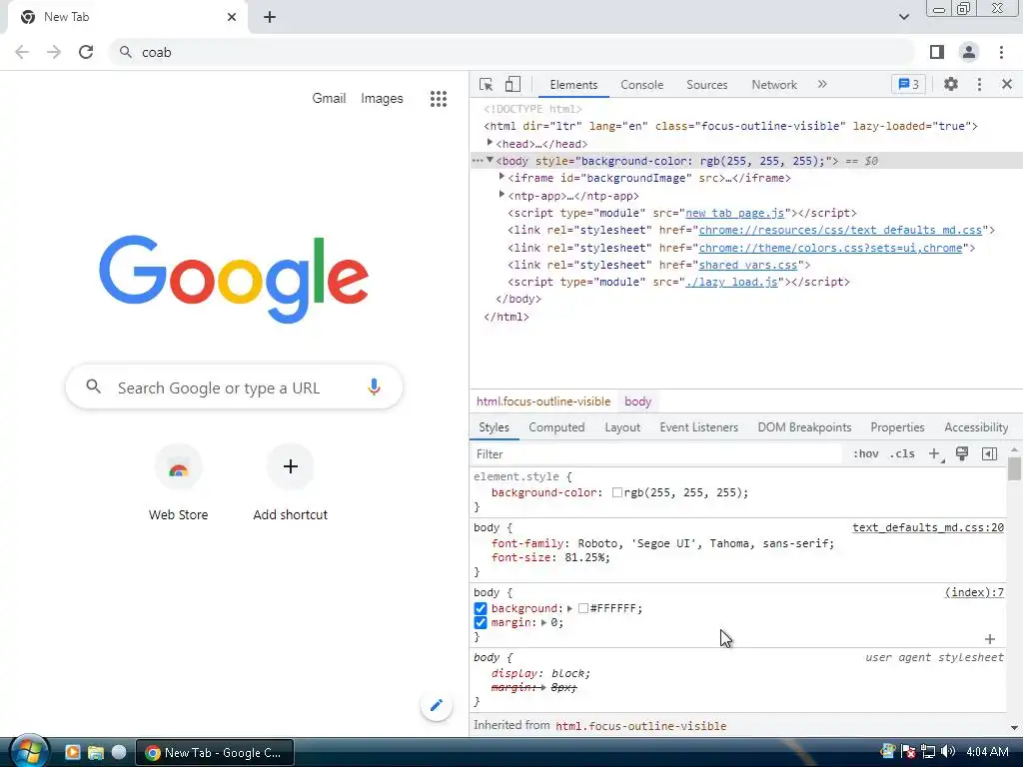Image resolution: width=1023 pixels, height=767 pixels.
Task: Open the Computed styles tab
Action: pos(556,427)
